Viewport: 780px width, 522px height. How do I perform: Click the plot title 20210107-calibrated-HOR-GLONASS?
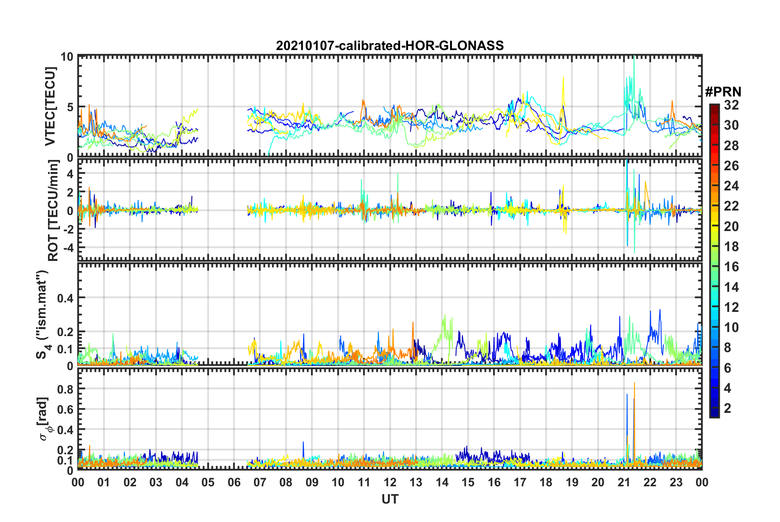click(x=390, y=46)
